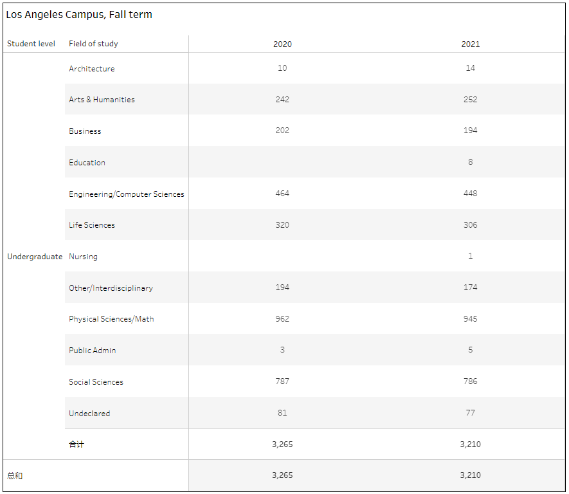Click the 2021 column header
Viewport: 569px width, 494px height.
click(x=470, y=44)
